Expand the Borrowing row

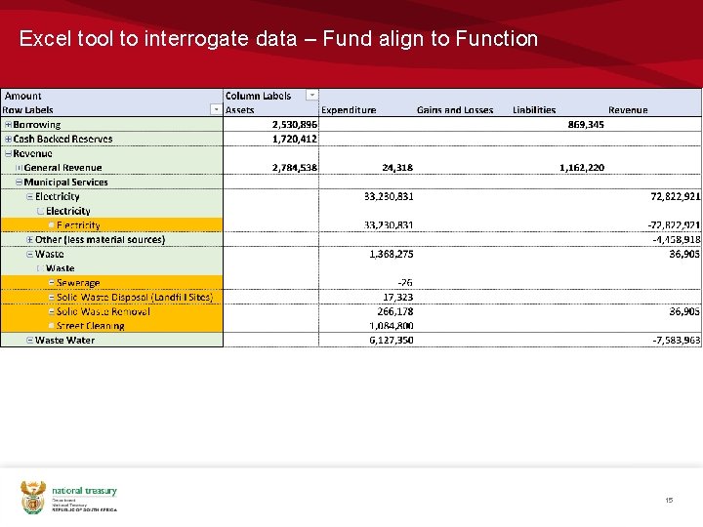[x=8, y=125]
